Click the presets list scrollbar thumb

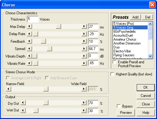150,33
